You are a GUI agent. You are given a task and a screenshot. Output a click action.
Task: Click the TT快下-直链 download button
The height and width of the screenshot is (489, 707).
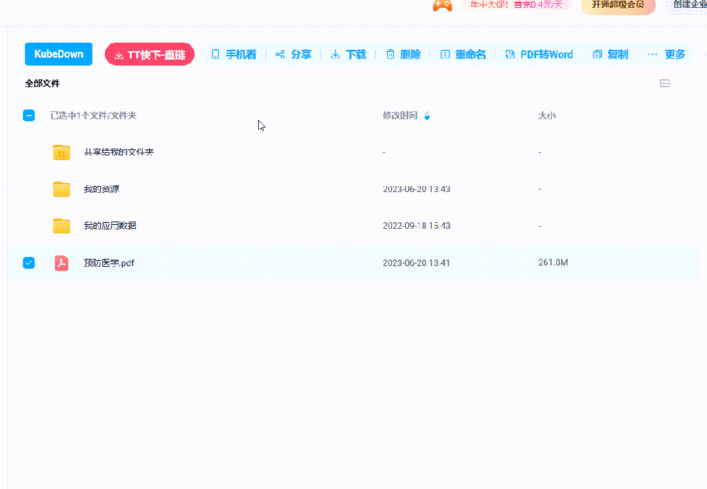[x=149, y=55]
